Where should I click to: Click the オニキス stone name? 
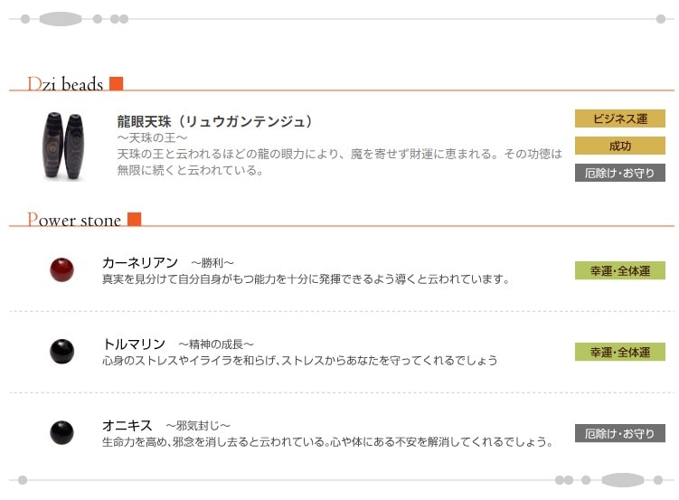point(127,425)
